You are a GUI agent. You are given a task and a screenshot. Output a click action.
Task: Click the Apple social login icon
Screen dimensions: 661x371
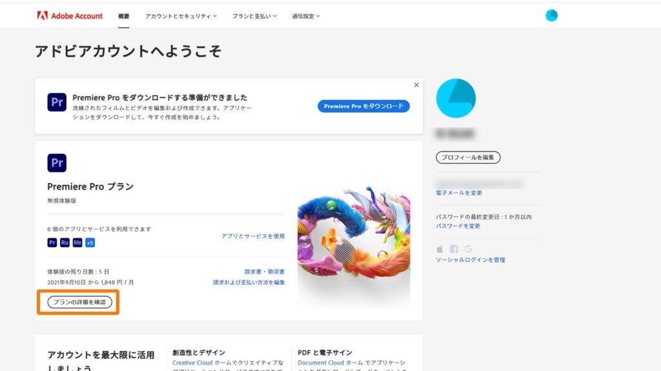(440, 249)
